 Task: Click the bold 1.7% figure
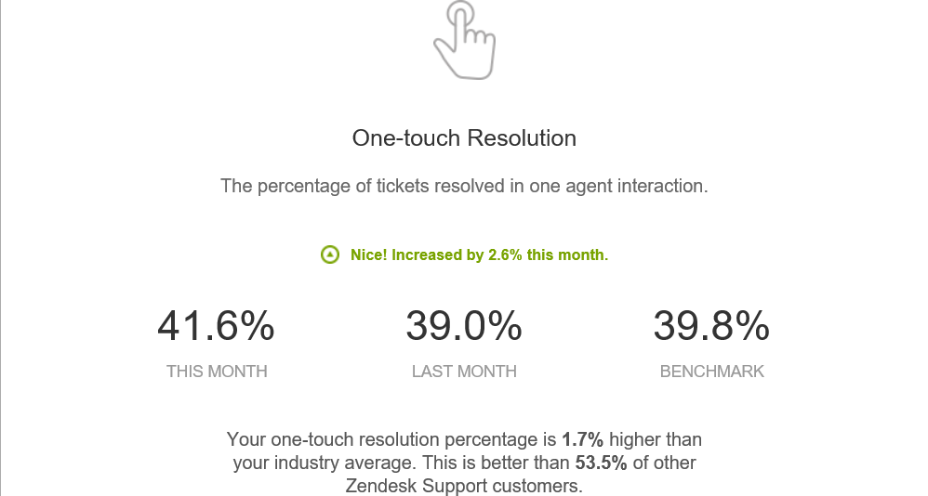coord(582,439)
